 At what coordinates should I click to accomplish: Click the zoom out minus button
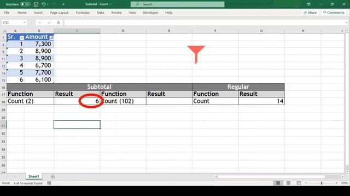pyautogui.click(x=306, y=183)
